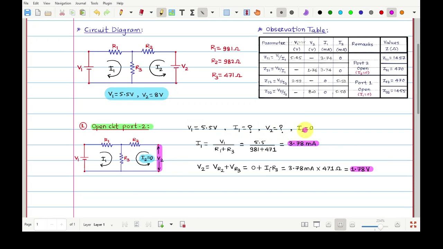Select the Pen tool
Screen dimensions: 443x249
[x=121, y=13]
